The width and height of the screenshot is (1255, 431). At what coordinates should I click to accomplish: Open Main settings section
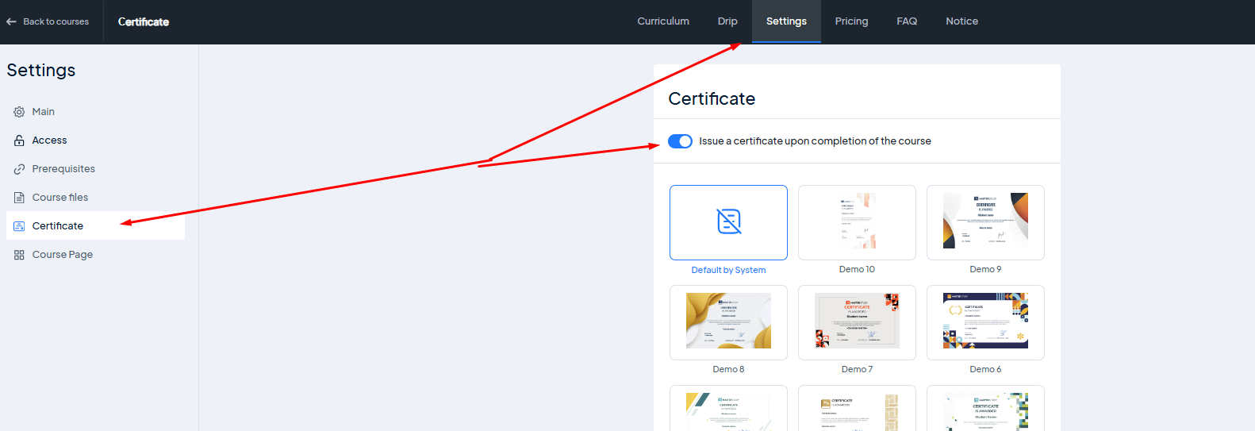[x=95, y=112]
